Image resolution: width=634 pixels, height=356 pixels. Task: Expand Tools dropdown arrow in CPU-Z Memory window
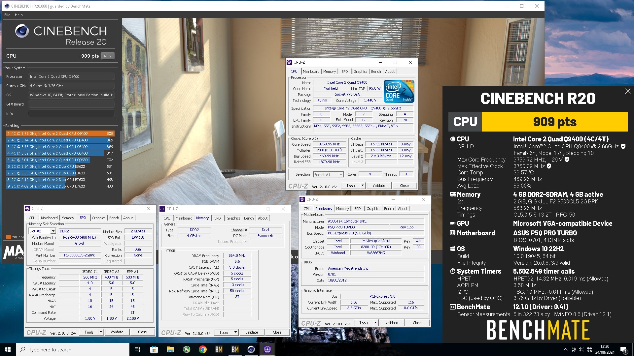[x=235, y=332]
